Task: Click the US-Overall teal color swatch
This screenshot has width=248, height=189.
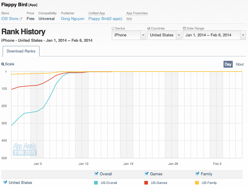Action: (96, 183)
